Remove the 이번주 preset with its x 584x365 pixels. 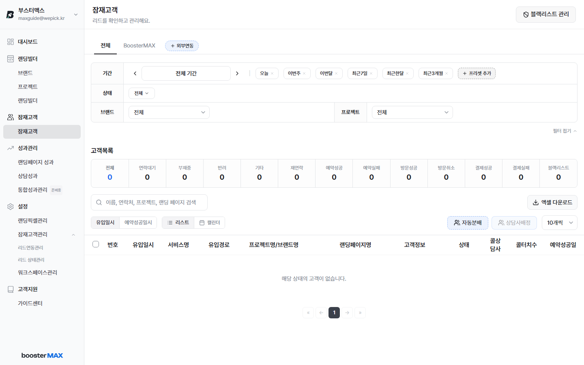click(x=304, y=74)
